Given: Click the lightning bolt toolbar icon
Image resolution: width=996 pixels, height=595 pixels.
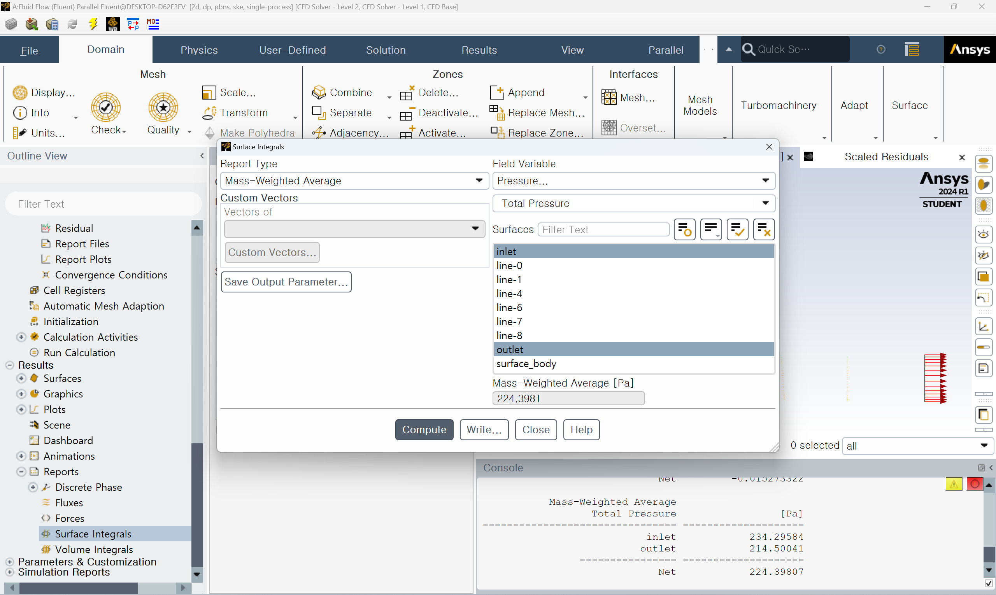Looking at the screenshot, I should (93, 24).
